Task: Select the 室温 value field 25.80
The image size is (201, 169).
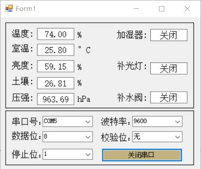Action: coord(55,50)
